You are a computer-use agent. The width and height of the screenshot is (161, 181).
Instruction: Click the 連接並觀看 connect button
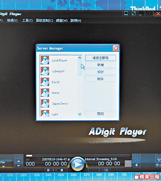(100, 58)
